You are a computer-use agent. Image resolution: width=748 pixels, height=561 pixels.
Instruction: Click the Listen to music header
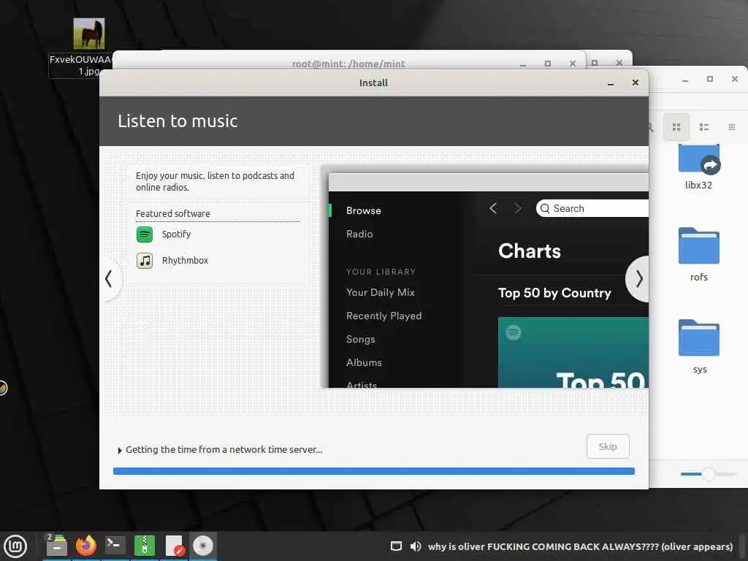pos(178,121)
